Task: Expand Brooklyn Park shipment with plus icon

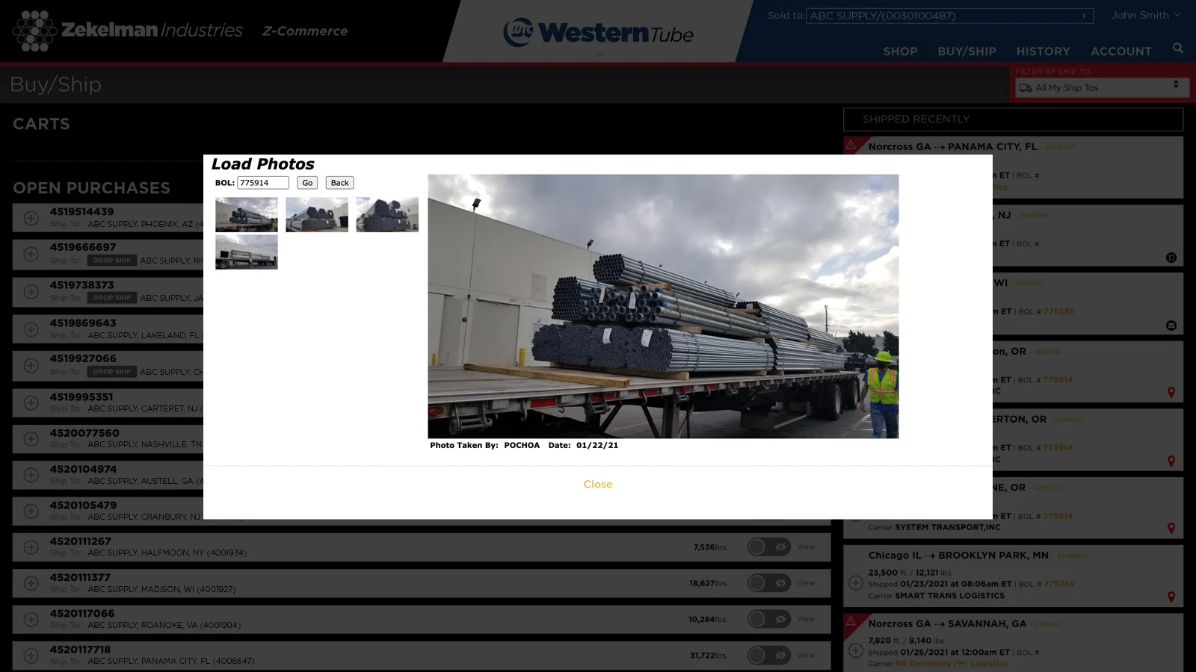Action: 856,582
